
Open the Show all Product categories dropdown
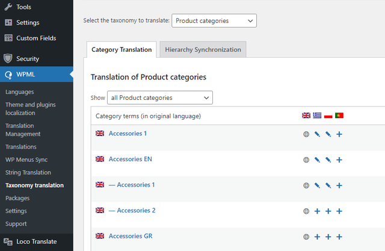point(160,98)
